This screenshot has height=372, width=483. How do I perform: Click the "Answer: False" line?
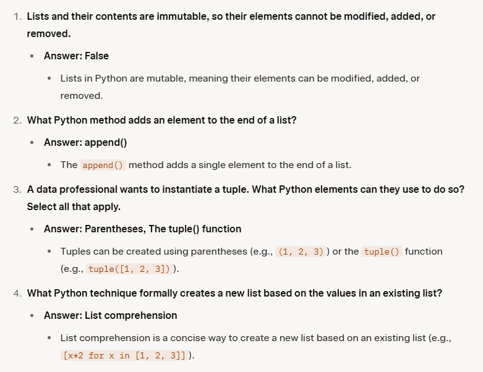coord(76,56)
